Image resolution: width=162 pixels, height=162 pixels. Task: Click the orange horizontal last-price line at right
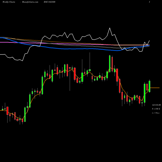(x=155, y=88)
